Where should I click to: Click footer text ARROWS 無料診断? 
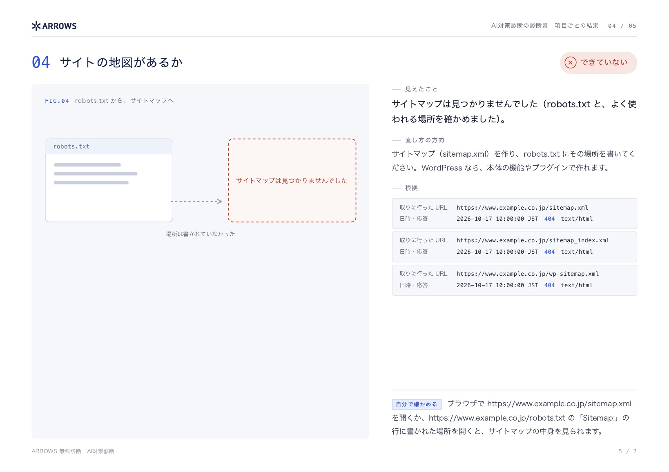point(56,451)
